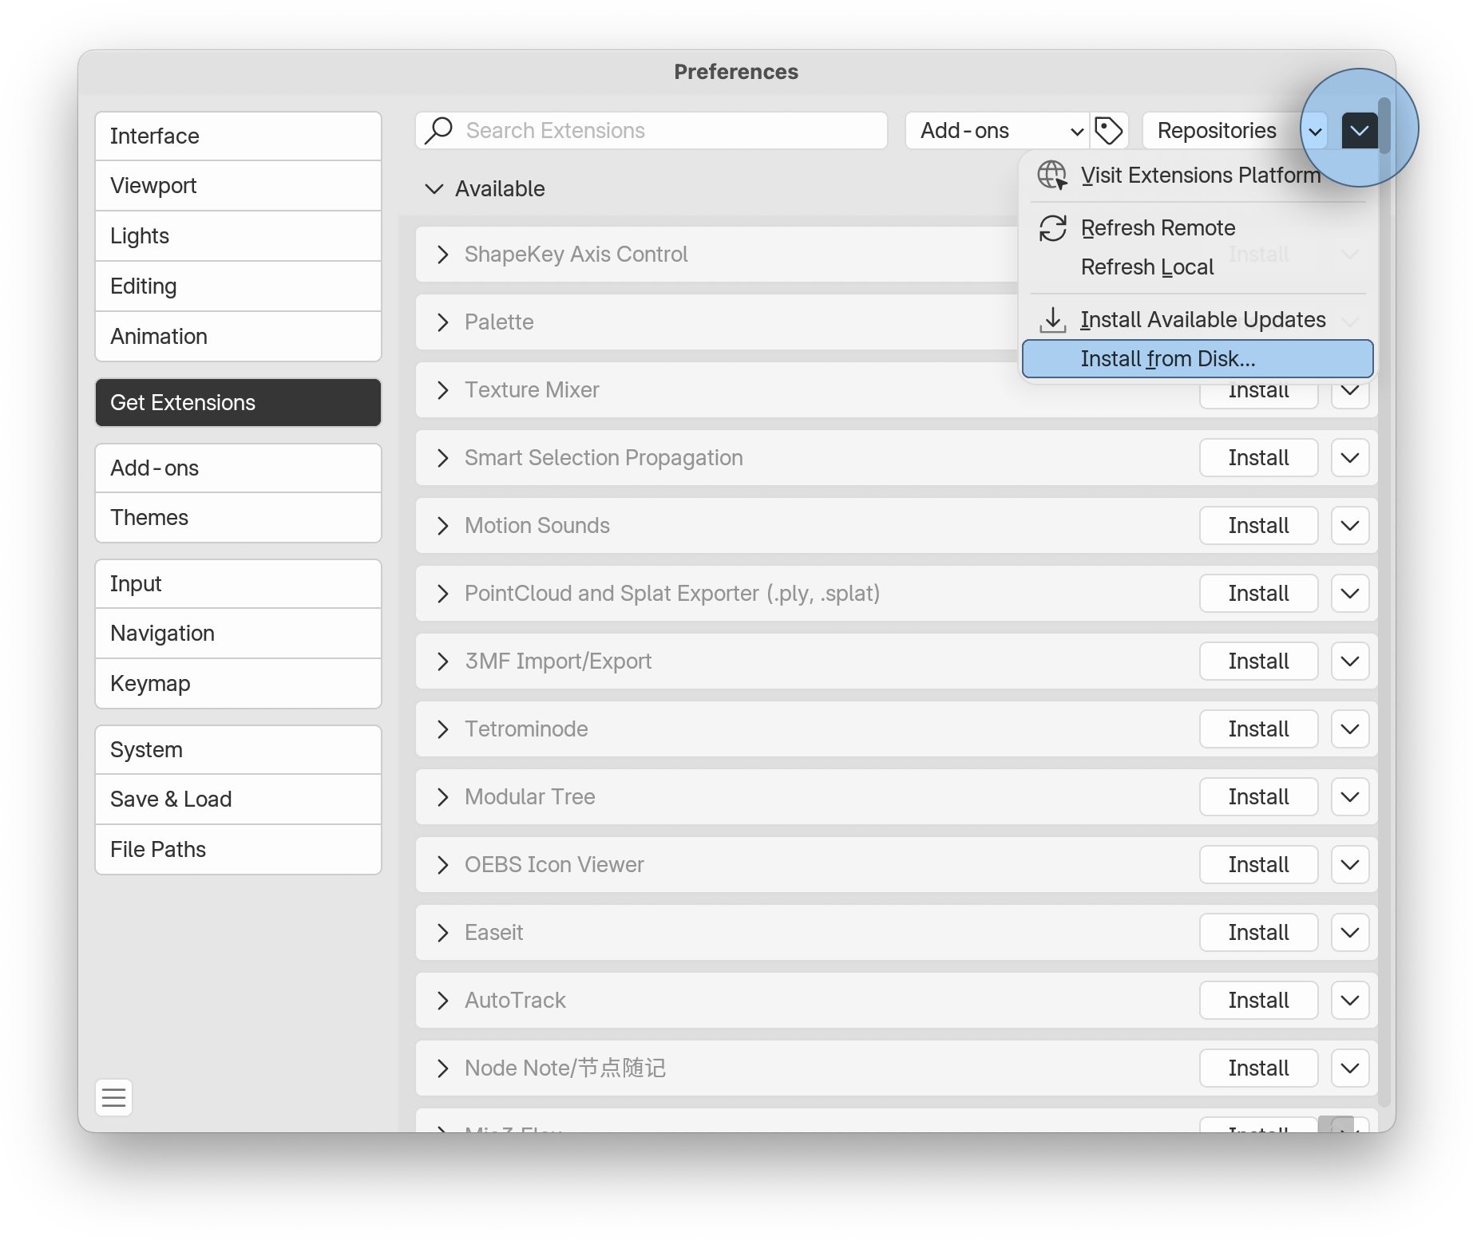Select Refresh Local in the menu
Image resolution: width=1473 pixels, height=1240 pixels.
click(x=1146, y=267)
